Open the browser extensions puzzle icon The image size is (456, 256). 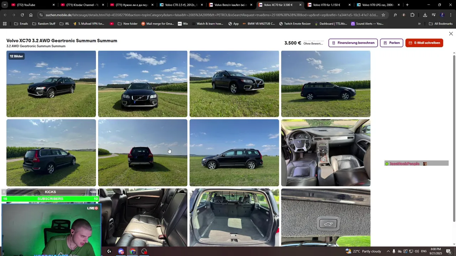[x=412, y=15]
